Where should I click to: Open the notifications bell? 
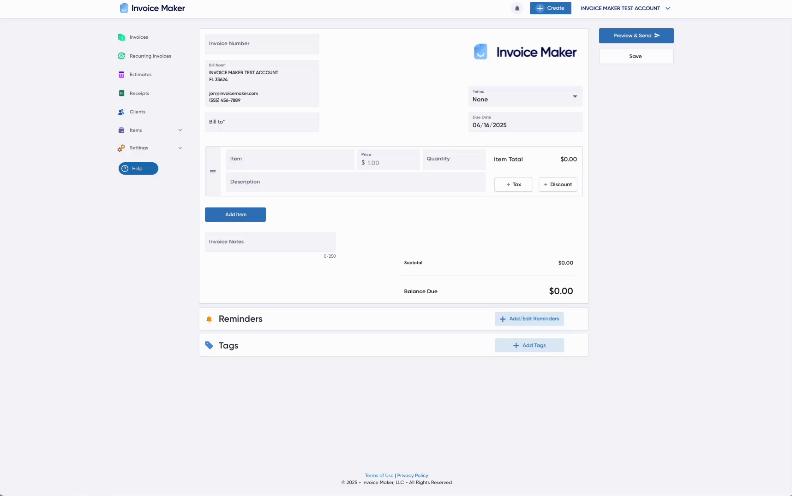pyautogui.click(x=517, y=8)
